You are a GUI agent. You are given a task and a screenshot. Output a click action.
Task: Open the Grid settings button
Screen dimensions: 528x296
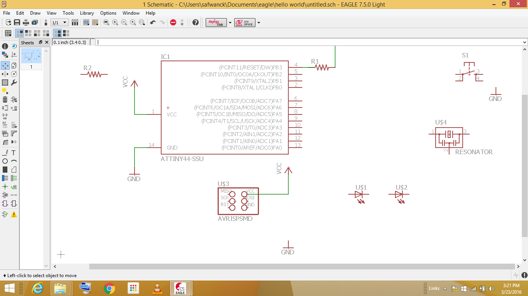pos(8,33)
